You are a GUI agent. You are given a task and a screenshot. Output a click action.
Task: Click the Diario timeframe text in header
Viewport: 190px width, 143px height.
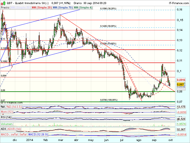tap(77, 3)
